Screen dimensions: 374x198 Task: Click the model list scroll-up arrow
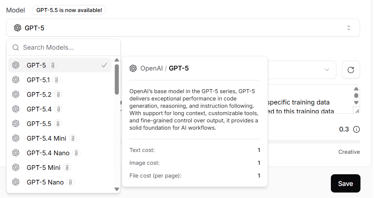click(117, 60)
